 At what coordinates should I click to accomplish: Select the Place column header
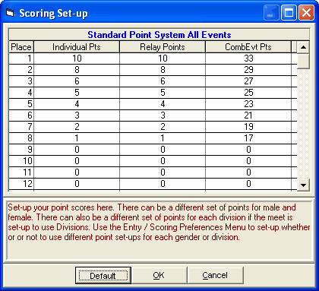(21, 47)
